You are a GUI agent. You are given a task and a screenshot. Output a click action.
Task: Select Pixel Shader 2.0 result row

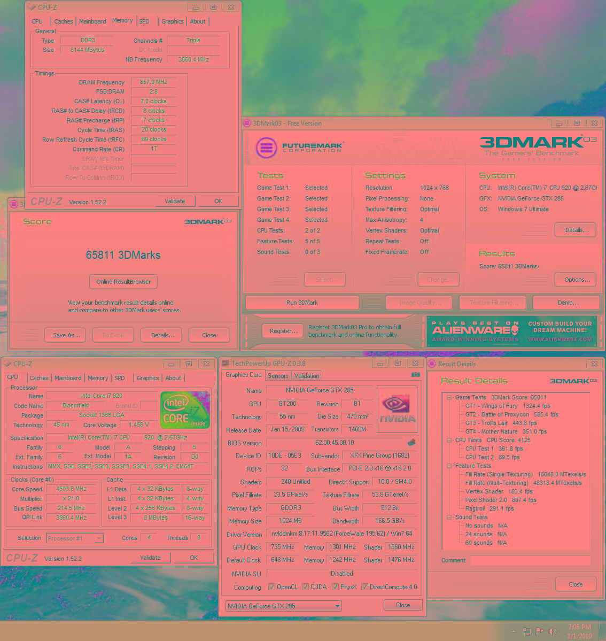(501, 500)
